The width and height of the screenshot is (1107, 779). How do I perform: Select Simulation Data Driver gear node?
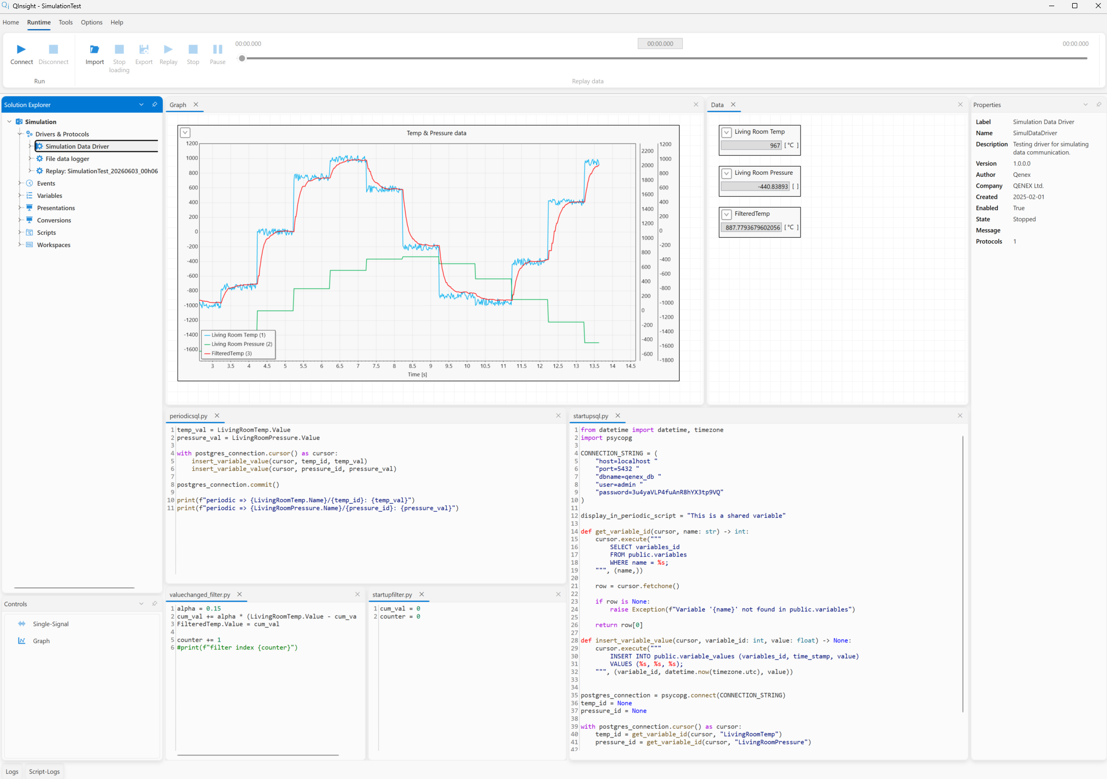tap(39, 147)
